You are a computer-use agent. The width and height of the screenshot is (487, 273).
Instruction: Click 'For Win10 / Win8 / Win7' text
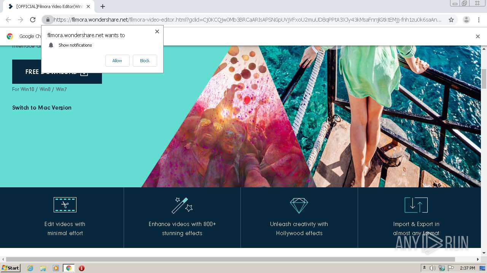pos(40,89)
